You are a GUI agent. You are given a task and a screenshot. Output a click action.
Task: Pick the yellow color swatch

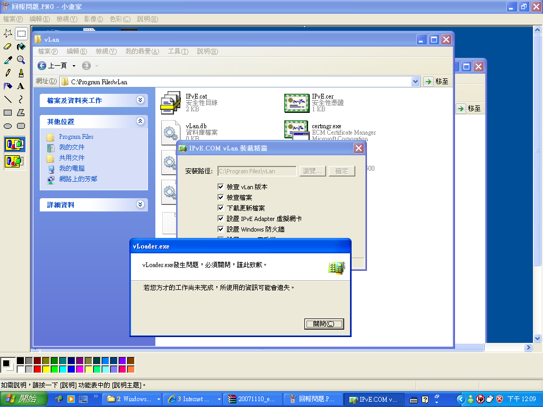(x=46, y=369)
